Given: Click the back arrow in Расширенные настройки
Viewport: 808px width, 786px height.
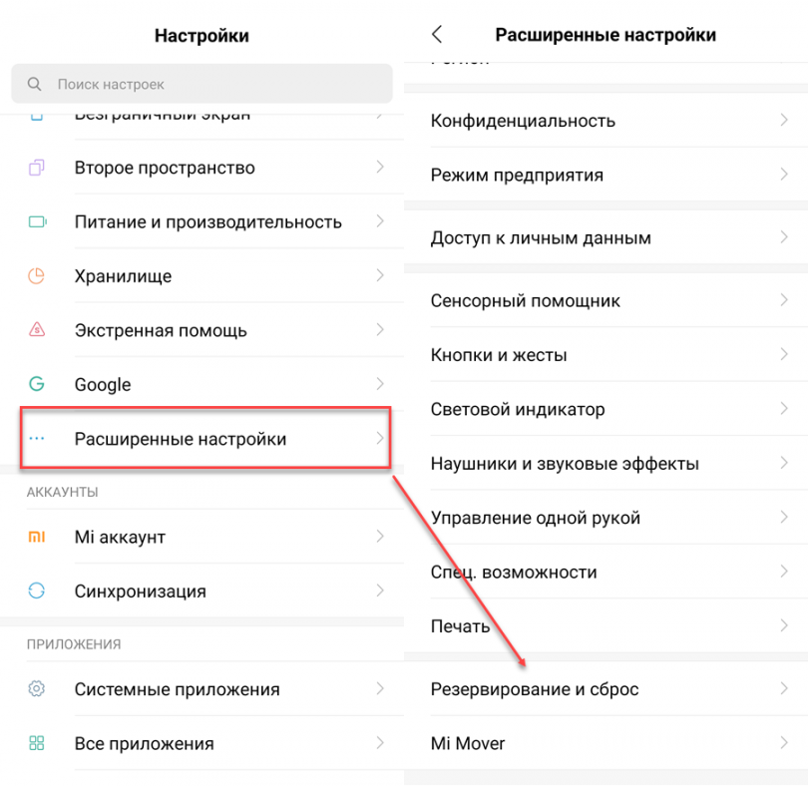Looking at the screenshot, I should coord(437,35).
